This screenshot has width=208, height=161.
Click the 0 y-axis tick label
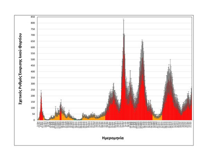(34, 120)
